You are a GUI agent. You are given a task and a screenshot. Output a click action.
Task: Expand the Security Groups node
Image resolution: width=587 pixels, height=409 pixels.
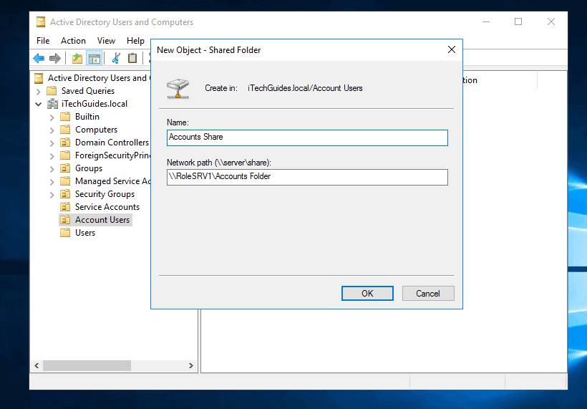[52, 194]
